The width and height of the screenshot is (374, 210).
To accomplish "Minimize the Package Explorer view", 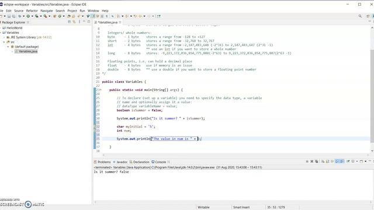I will point(84,22).
